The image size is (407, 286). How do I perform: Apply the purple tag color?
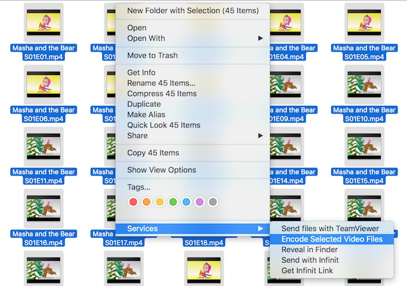click(199, 202)
